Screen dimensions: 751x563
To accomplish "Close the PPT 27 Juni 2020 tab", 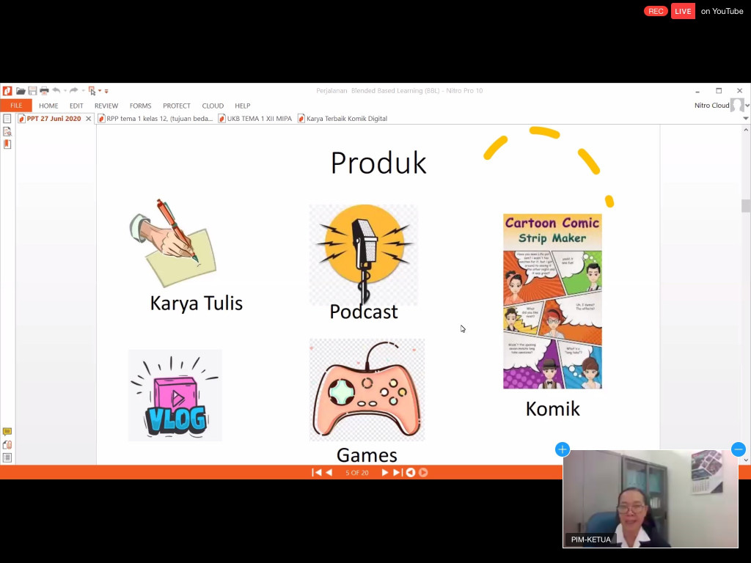I will coord(89,119).
